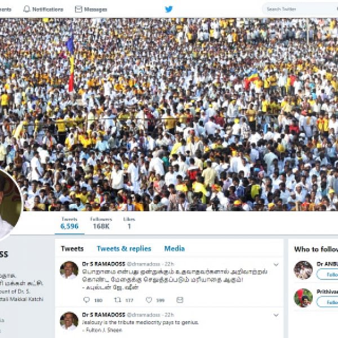Screen dimensions: 338x338
Task: Open the crowd header banner photo
Action: (169, 114)
